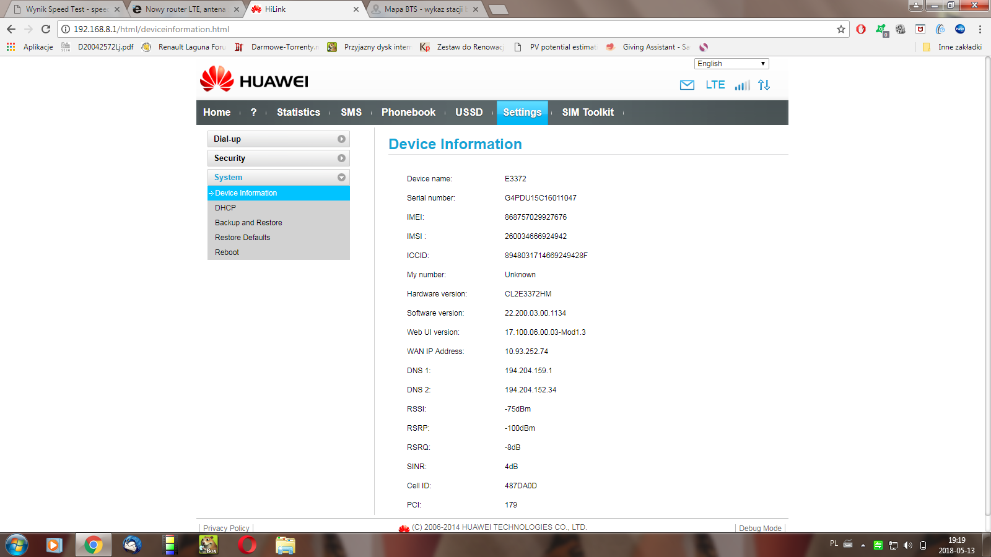
Task: Open the file explorer from the taskbar
Action: tap(286, 545)
